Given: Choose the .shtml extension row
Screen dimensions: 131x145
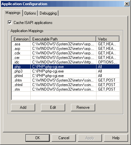Looking at the screenshot, I should coord(65,85).
